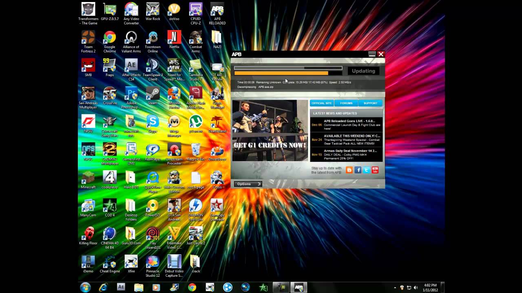
Task: Open the AVAILABLE THIS WEEKEND ONLY news item
Action: (347, 139)
